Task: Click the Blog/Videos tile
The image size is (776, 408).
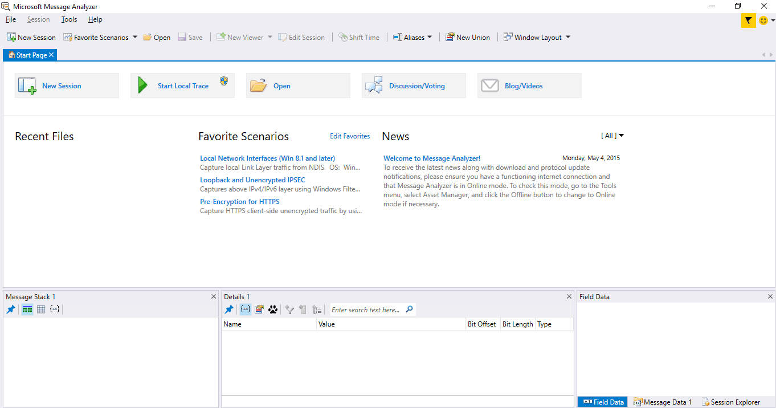Action: point(529,85)
